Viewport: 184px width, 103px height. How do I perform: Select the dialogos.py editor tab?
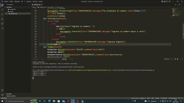37,5
